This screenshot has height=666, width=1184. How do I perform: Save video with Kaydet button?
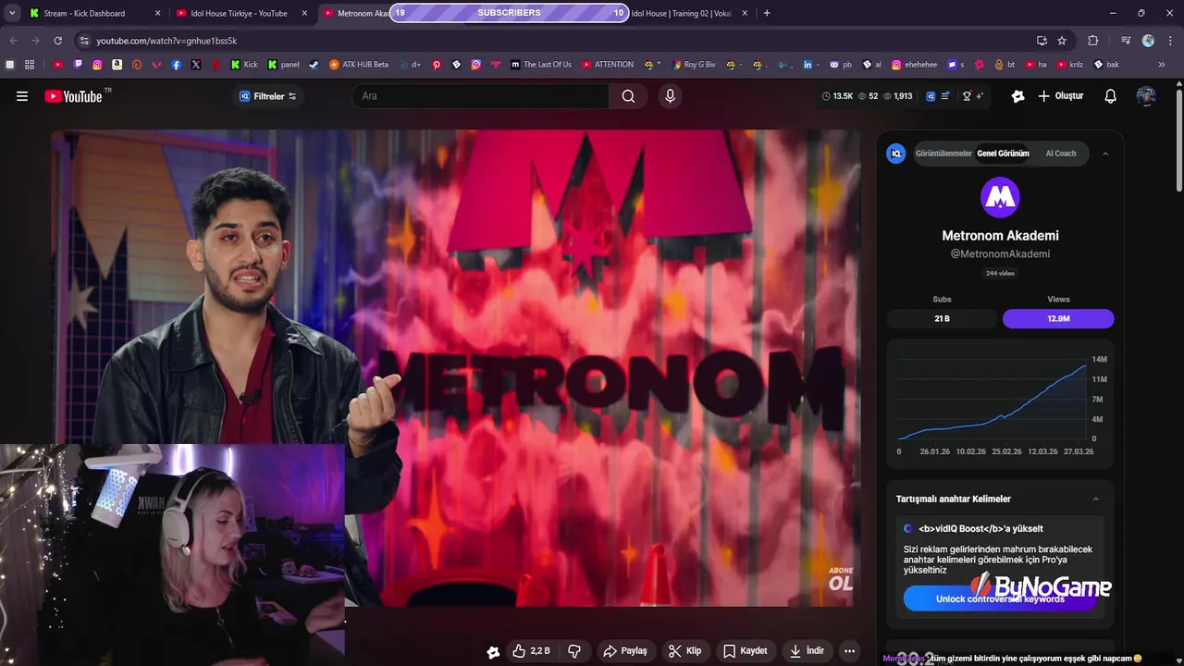746,651
